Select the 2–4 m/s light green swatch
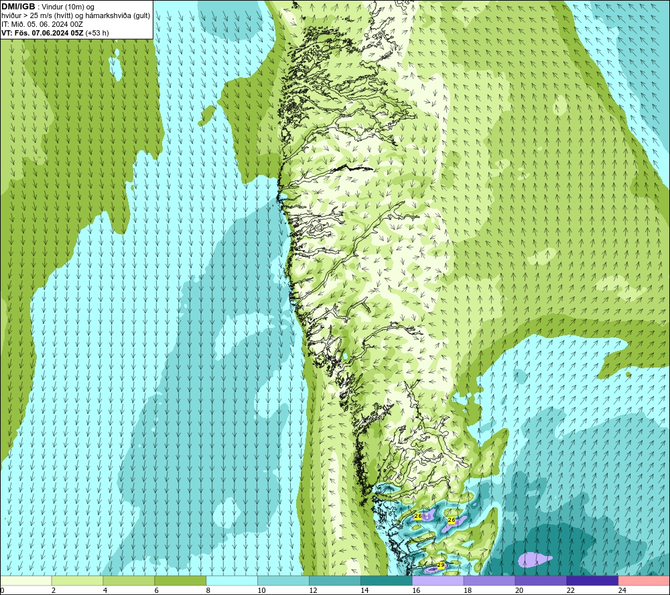Viewport: 670px width, 595px height. coord(77,581)
